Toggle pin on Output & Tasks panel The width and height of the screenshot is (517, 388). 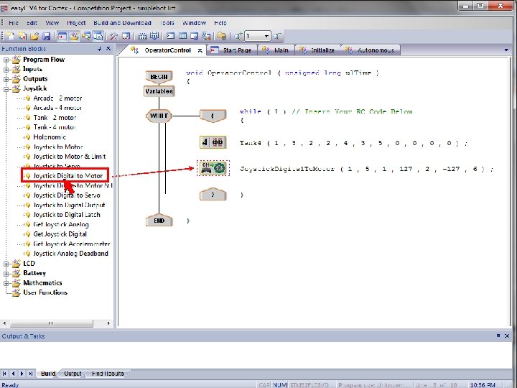(x=498, y=336)
